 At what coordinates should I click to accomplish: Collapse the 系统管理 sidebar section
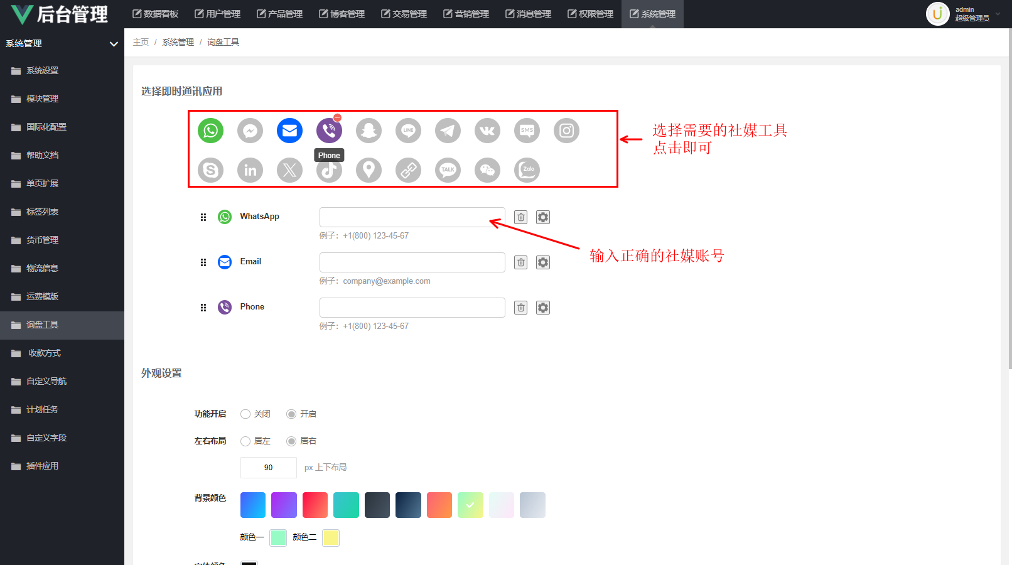click(x=114, y=44)
